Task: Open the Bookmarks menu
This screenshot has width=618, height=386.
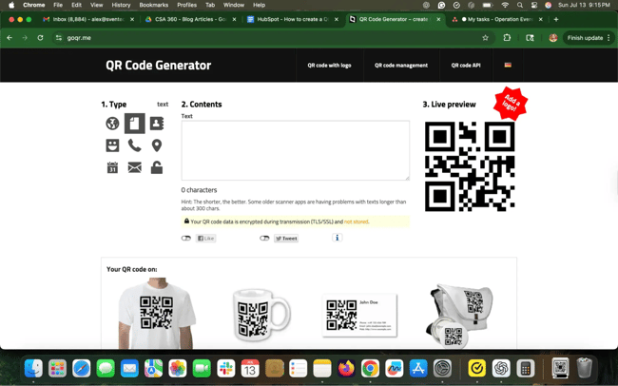Action: tap(154, 5)
